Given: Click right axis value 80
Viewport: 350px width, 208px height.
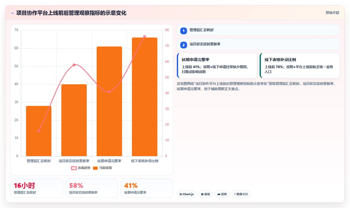Looking at the screenshot, I should pyautogui.click(x=167, y=30).
